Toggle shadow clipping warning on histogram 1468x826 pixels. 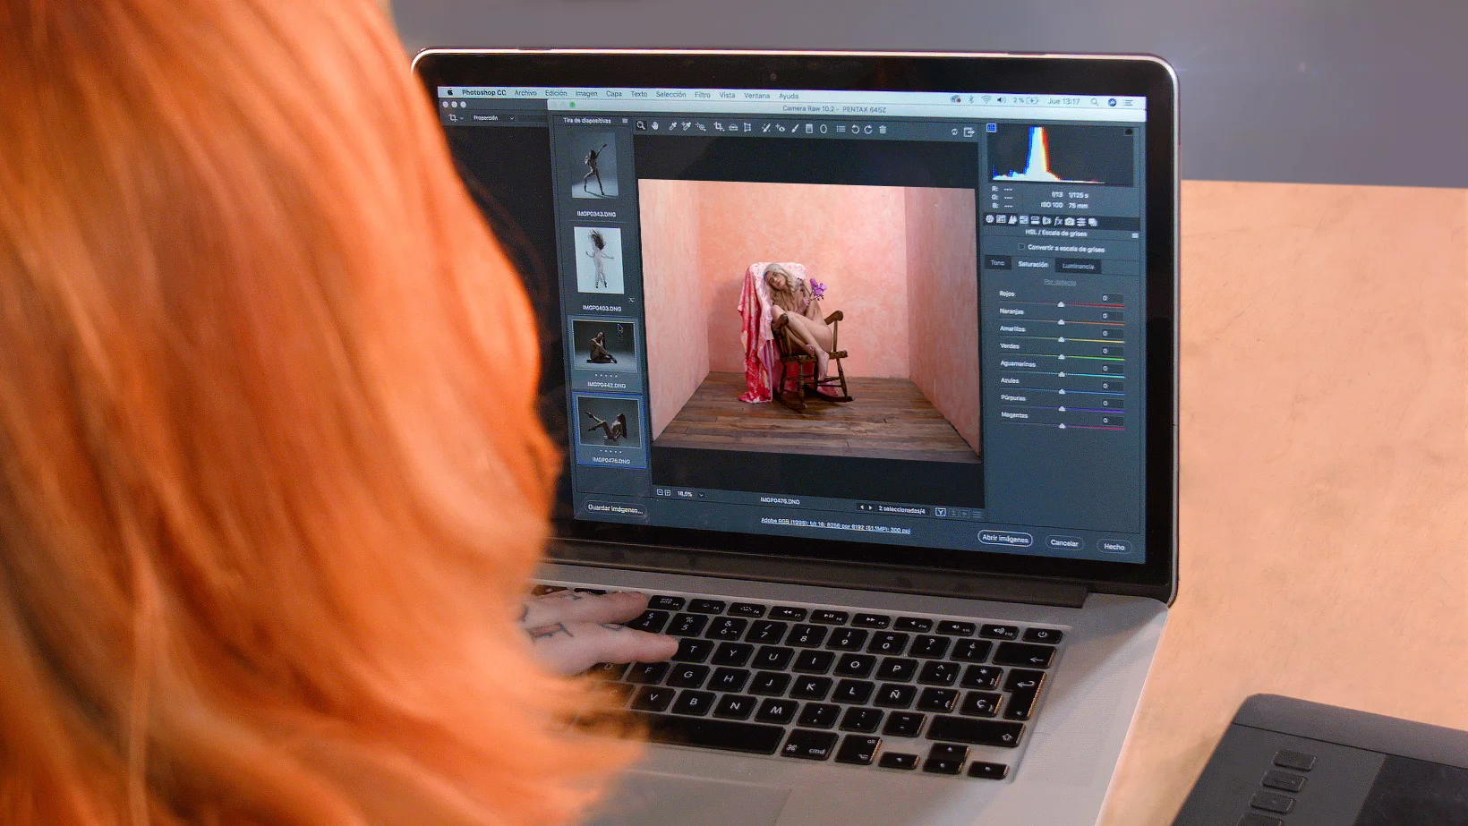[x=992, y=128]
